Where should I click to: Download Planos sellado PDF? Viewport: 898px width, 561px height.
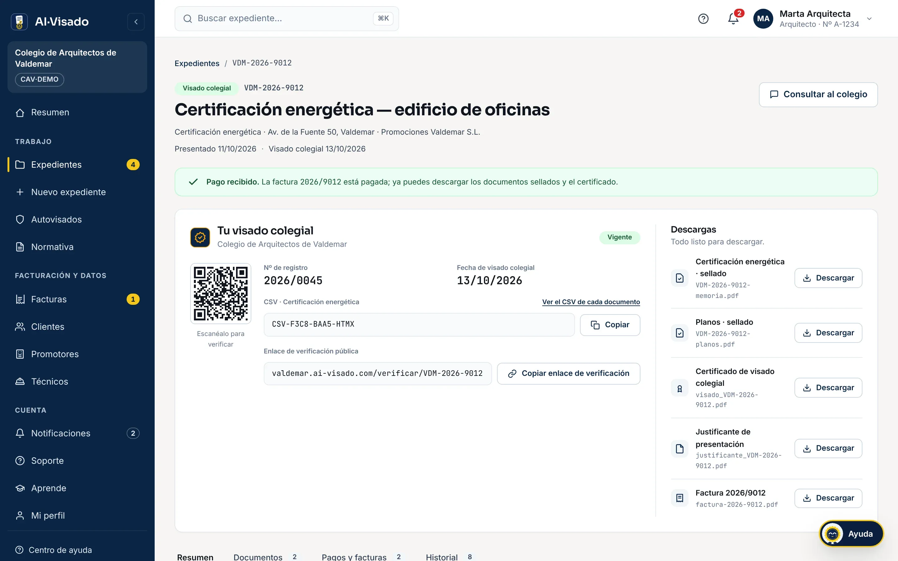[x=828, y=333]
